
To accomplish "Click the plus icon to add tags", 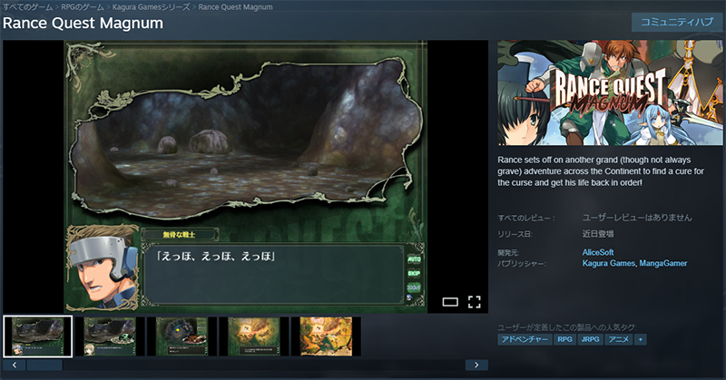I will [x=641, y=339].
